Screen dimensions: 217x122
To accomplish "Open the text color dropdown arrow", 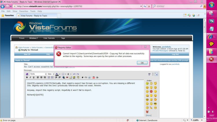I will pyautogui.click(x=60, y=74).
